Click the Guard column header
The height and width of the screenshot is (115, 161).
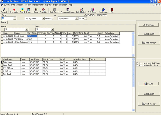point(25,59)
